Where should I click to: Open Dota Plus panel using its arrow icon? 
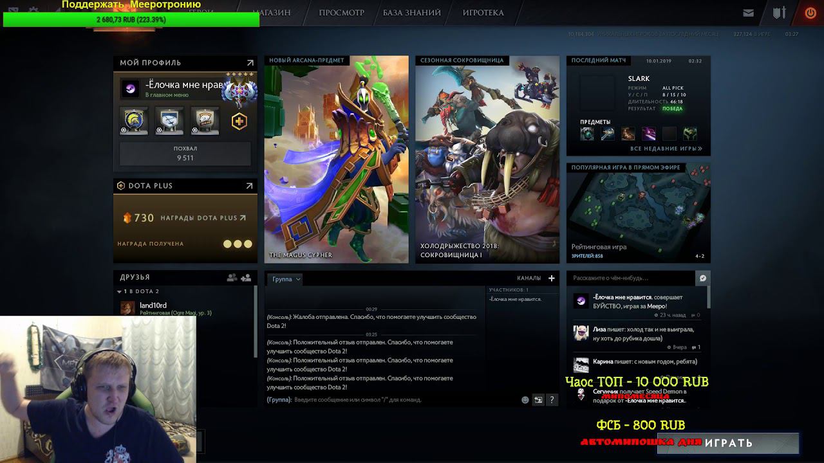249,186
